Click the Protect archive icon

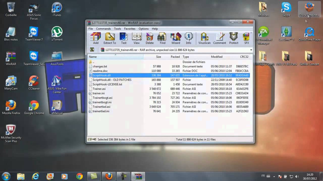tap(234, 38)
